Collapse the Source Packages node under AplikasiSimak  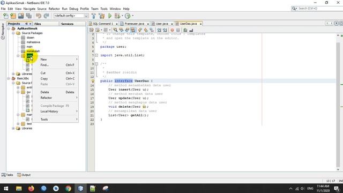13,33
